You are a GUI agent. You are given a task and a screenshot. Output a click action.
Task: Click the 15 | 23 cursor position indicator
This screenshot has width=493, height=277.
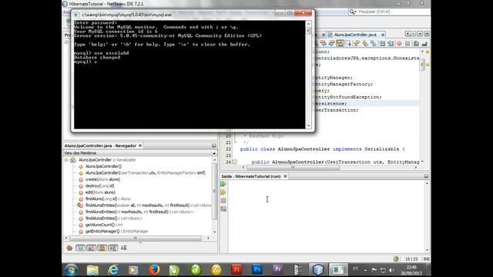coord(411,259)
